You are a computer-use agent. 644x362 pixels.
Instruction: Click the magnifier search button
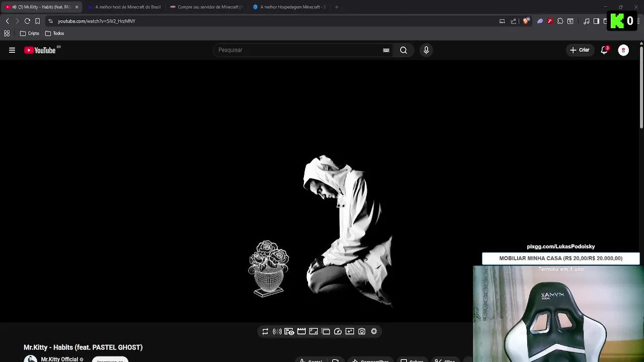[404, 50]
